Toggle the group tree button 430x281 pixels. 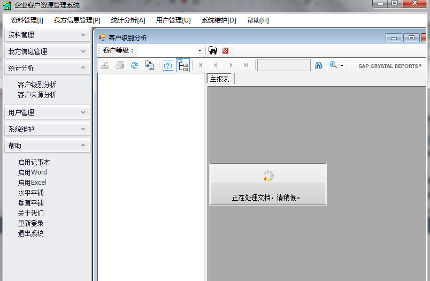coord(183,65)
